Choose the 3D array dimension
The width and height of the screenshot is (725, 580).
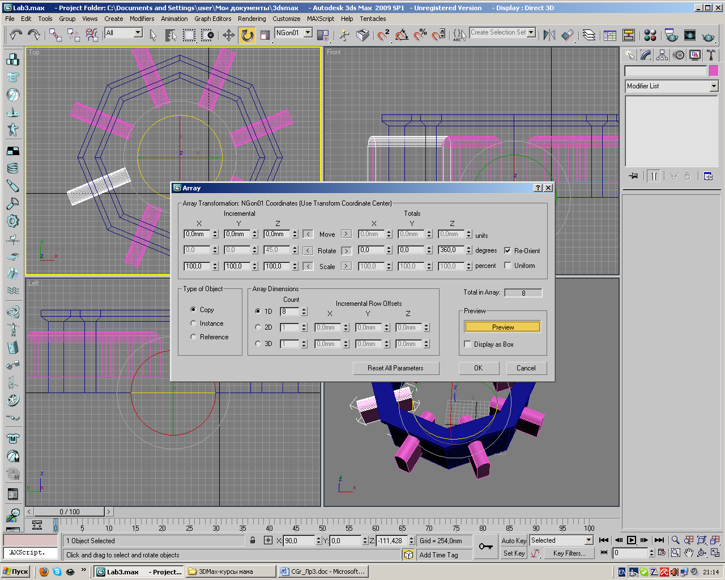(258, 343)
